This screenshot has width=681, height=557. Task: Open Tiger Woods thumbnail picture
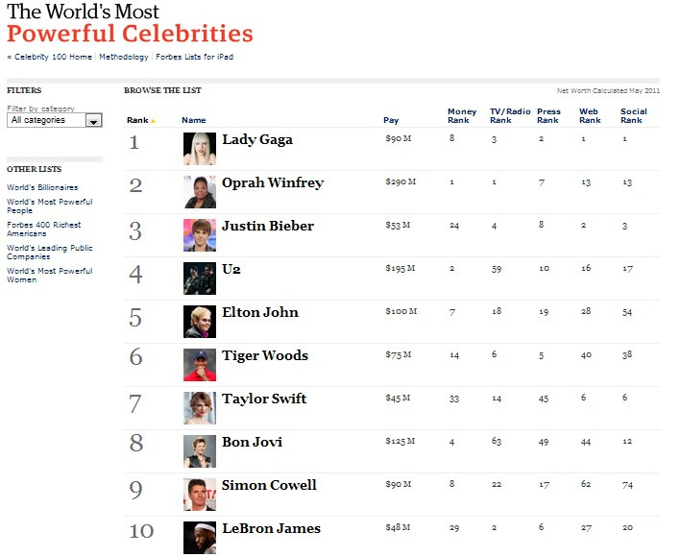[x=200, y=365]
